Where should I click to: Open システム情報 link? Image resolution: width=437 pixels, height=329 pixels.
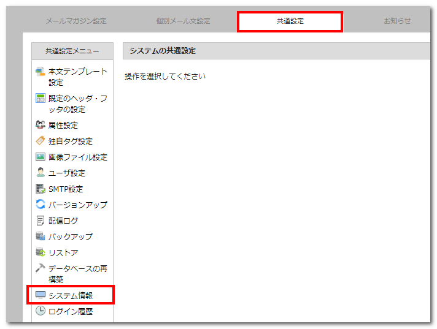71,295
